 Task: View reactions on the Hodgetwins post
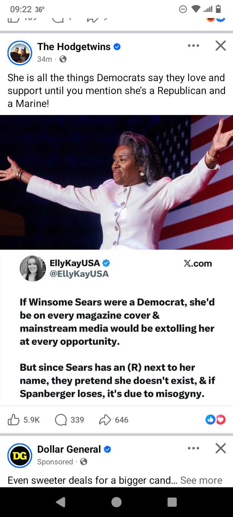click(x=216, y=420)
